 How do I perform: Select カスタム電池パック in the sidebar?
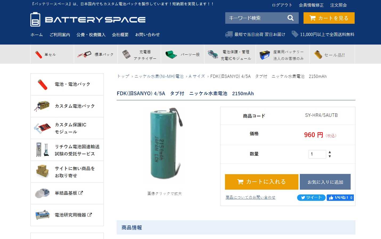coord(67,106)
